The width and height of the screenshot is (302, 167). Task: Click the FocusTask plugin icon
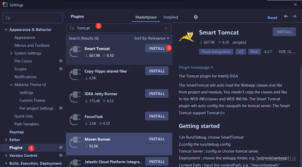click(75, 120)
